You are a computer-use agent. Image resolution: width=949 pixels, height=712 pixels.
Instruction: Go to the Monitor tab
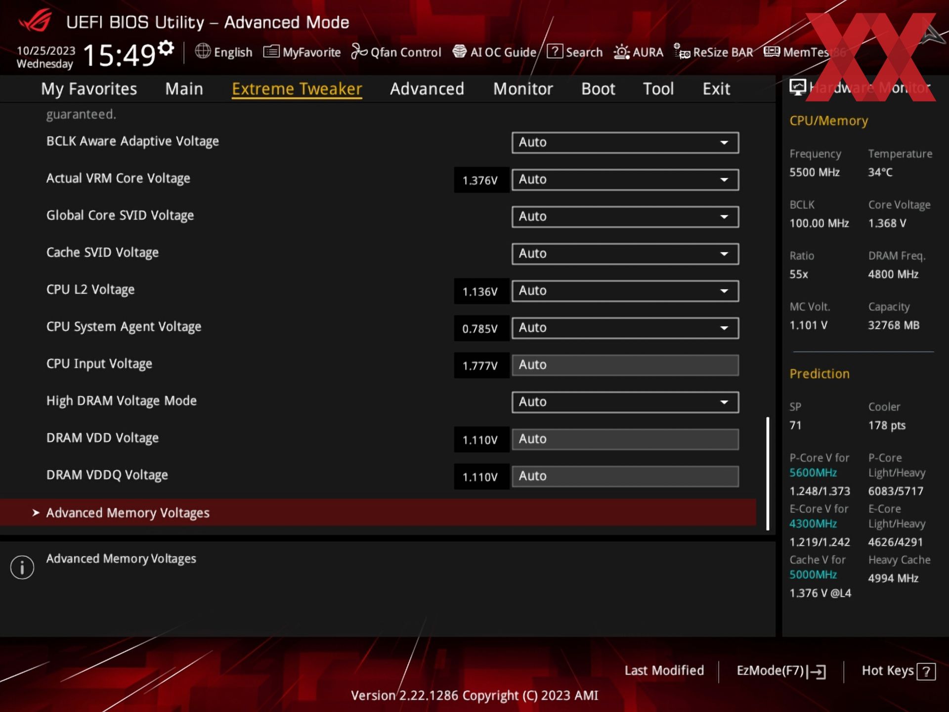(523, 89)
